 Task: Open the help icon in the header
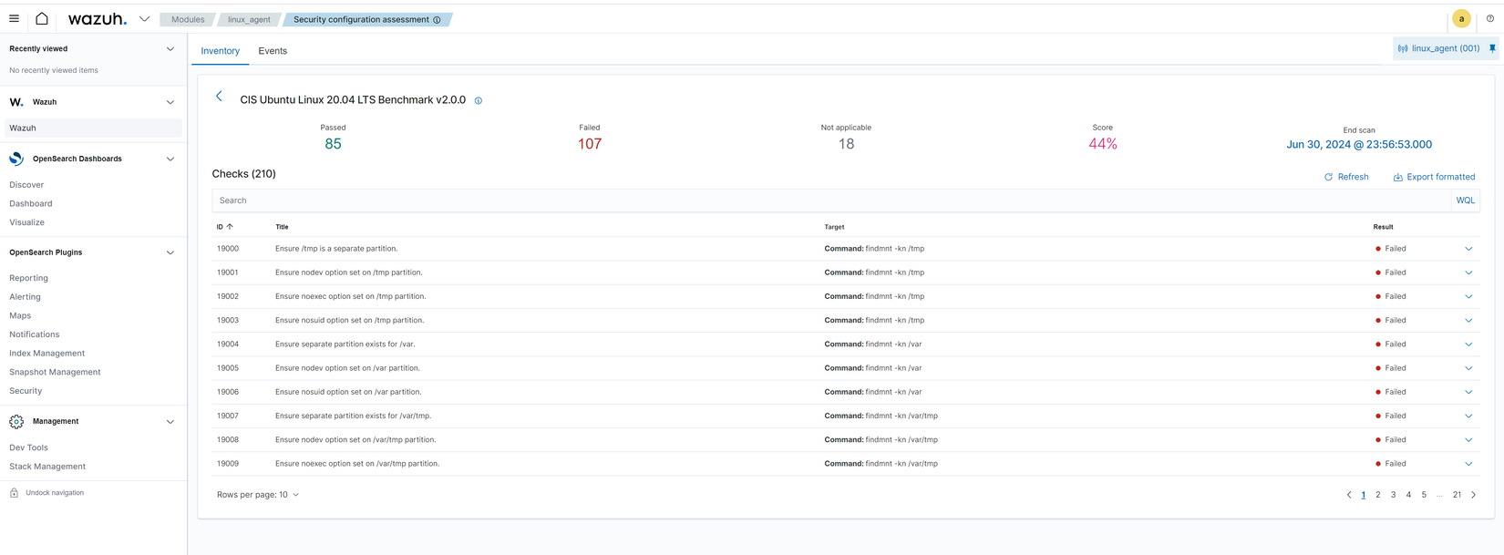coord(1490,18)
